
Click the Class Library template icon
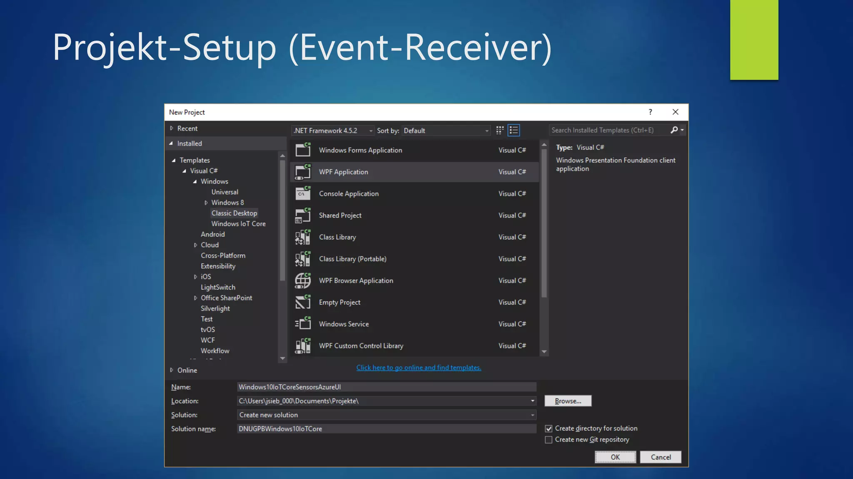point(303,237)
